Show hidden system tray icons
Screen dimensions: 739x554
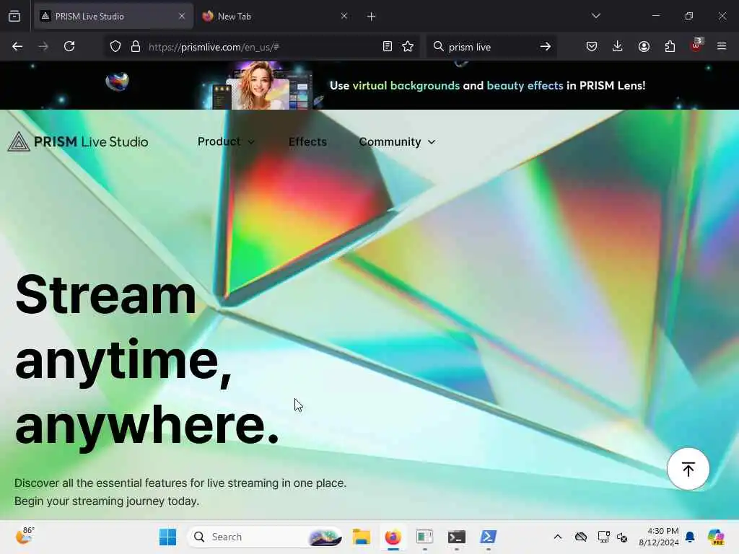click(558, 537)
